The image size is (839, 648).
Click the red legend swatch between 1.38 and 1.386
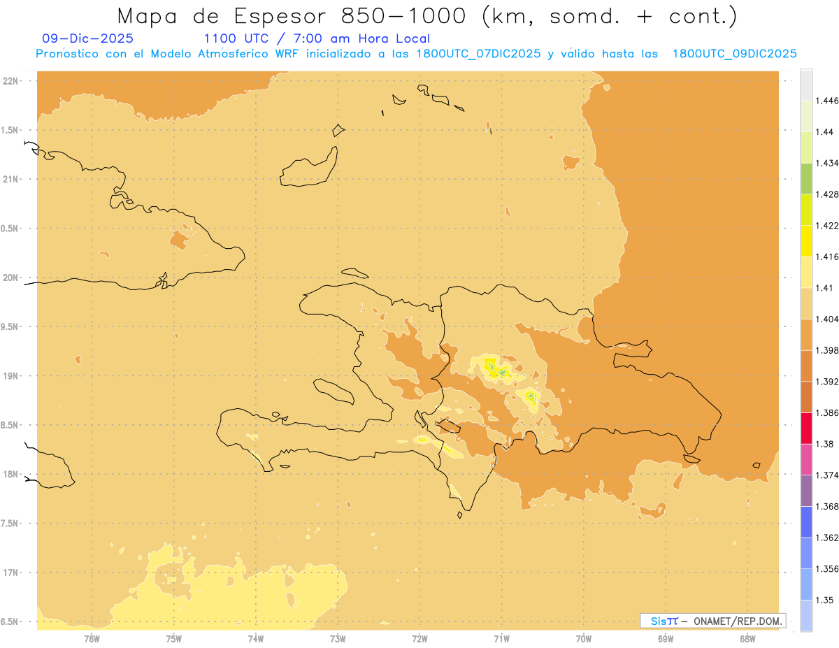(806, 428)
